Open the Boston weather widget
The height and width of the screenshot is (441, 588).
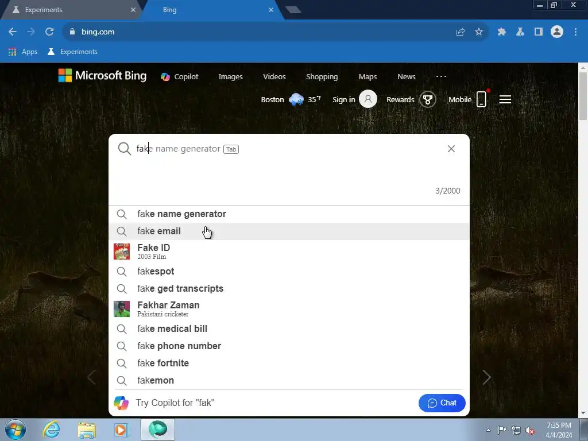(x=291, y=99)
